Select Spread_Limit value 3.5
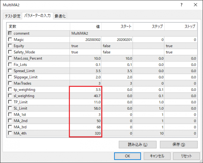Screen dimensions: 203x163 click(x=85, y=71)
